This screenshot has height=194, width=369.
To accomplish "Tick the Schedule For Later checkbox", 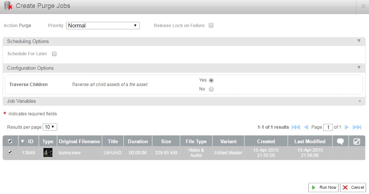I will click(x=54, y=54).
